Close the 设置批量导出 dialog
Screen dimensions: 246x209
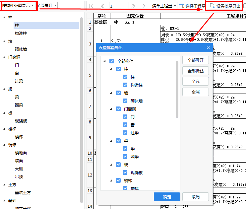pos(208,48)
